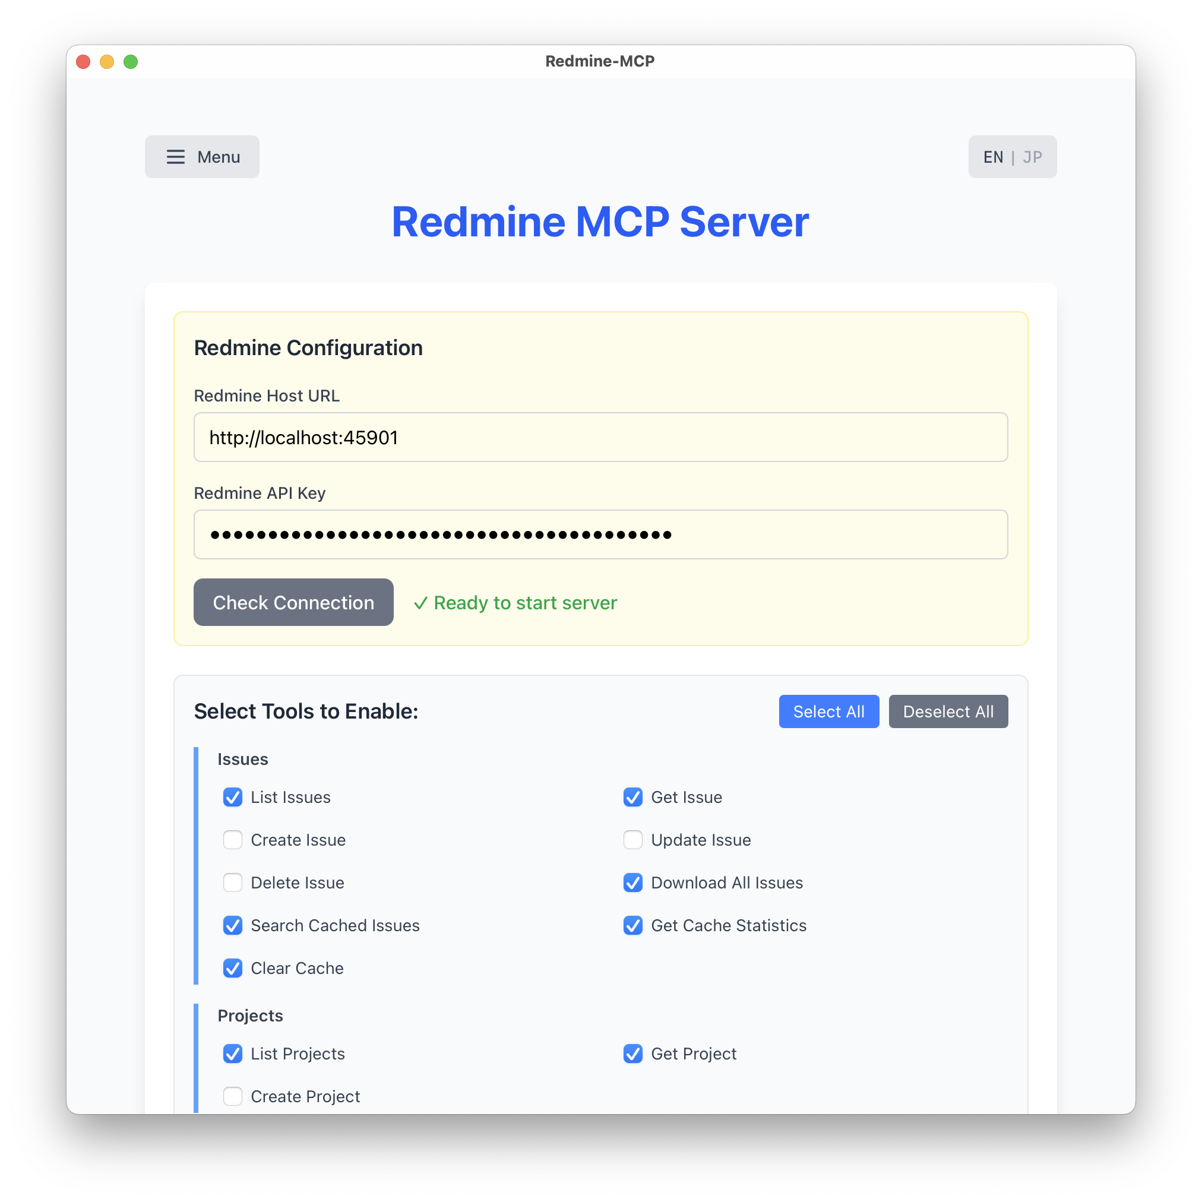Click the Redmine Configuration heading
The image size is (1202, 1202).
(309, 348)
